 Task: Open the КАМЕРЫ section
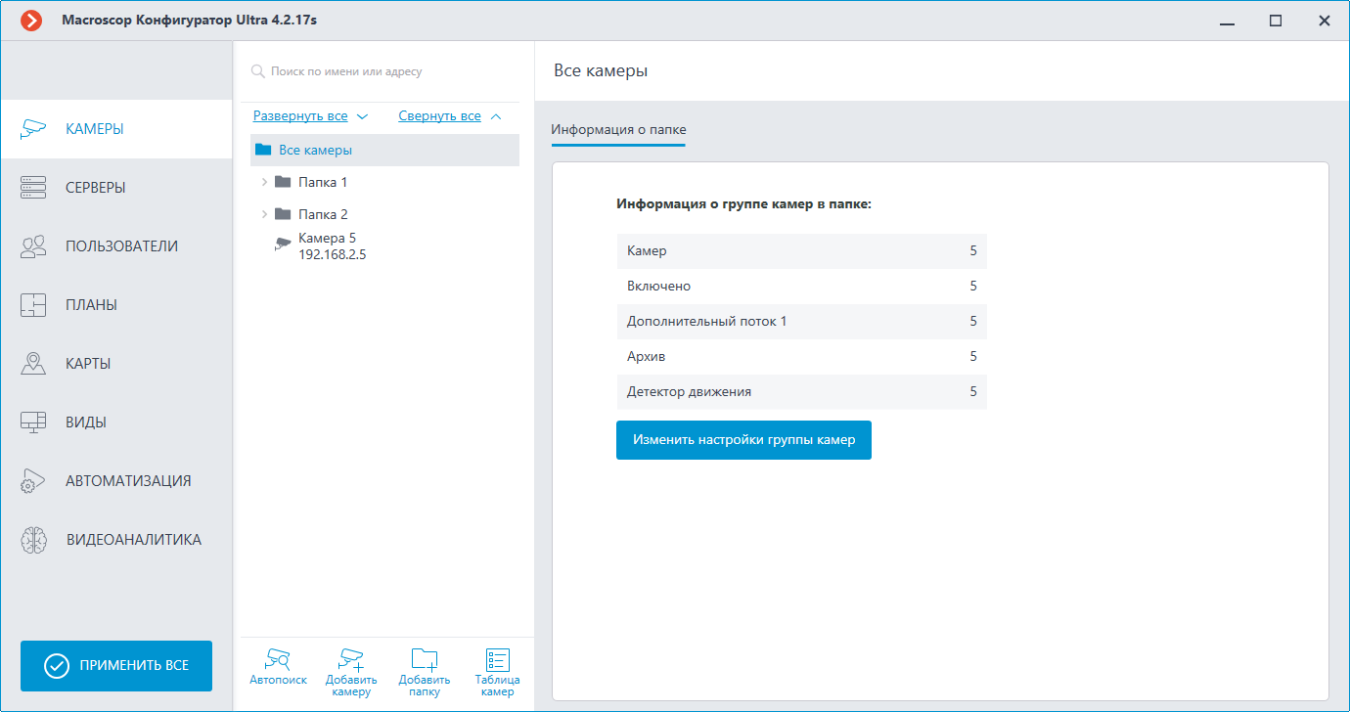click(x=116, y=129)
